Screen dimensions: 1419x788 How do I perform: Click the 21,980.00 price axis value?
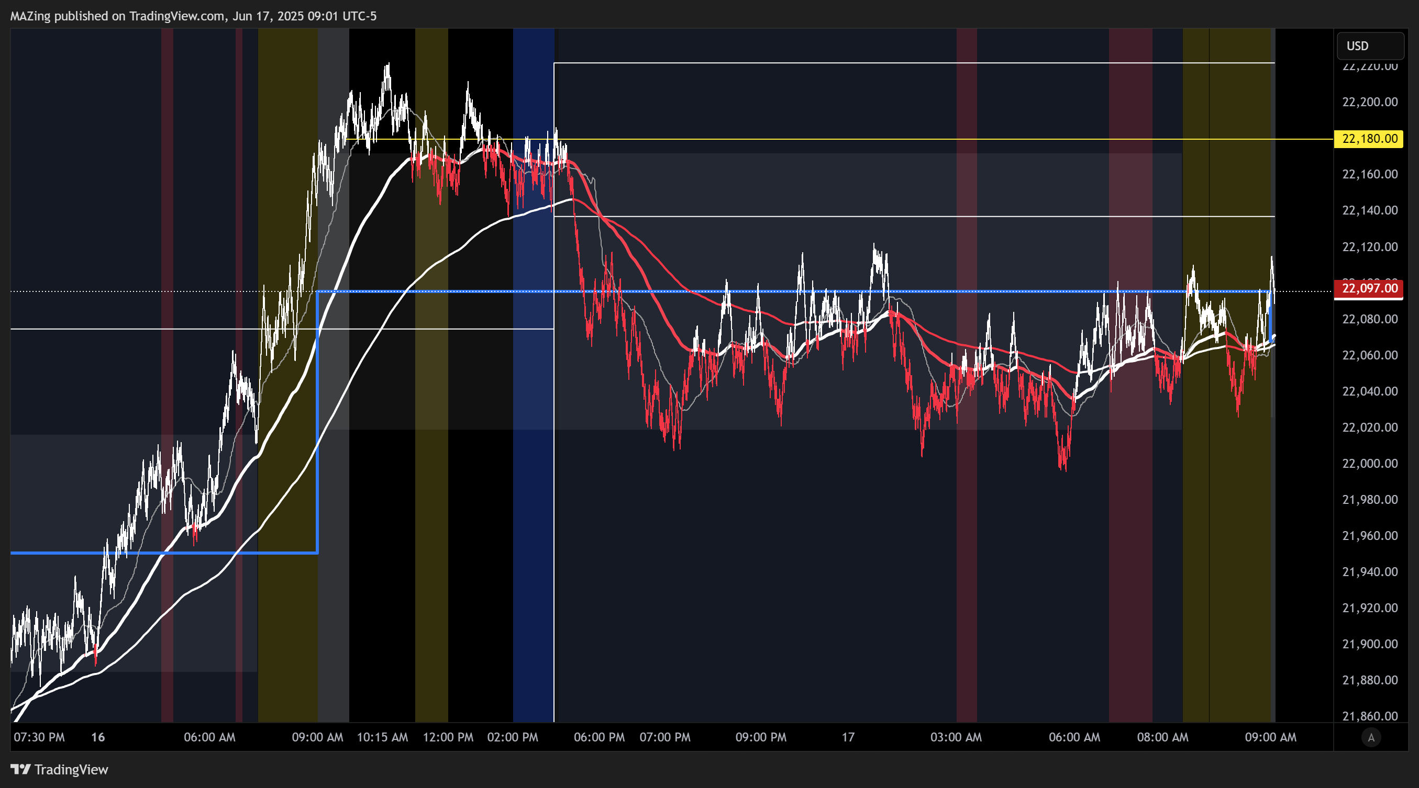click(x=1370, y=500)
